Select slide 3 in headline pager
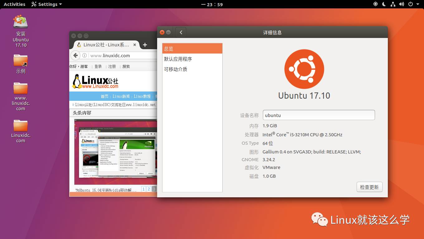 [154, 189]
